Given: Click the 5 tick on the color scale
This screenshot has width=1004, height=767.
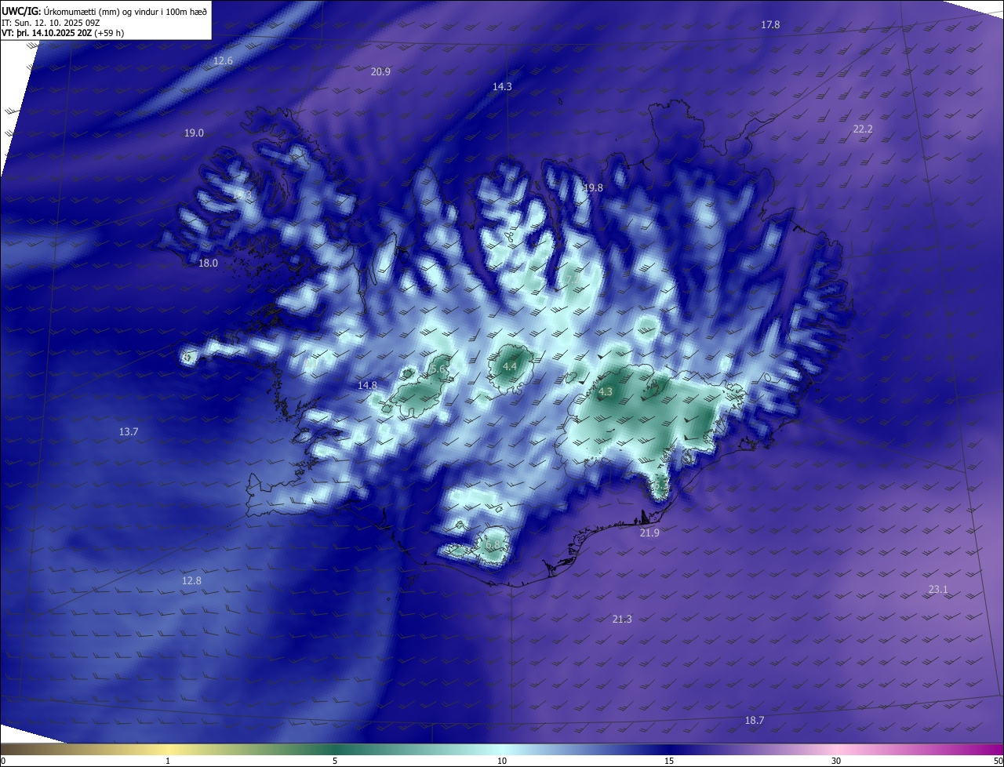Looking at the screenshot, I should point(335,761).
